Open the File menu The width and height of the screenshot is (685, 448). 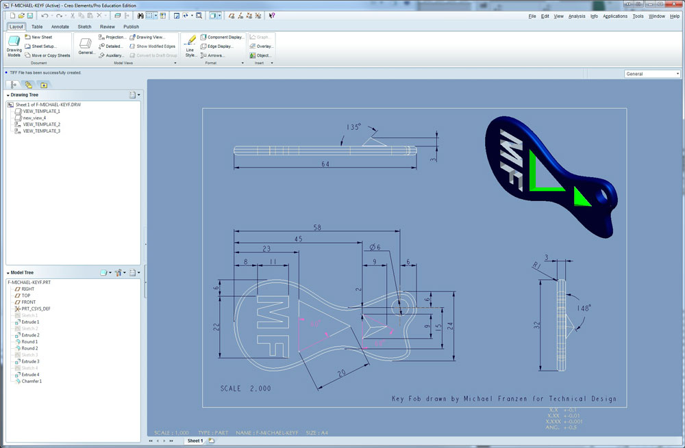pos(532,16)
